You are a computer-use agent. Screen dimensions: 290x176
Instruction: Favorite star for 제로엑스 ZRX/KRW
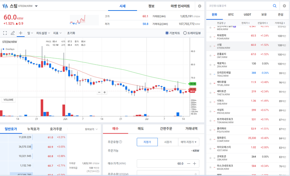[210, 65]
